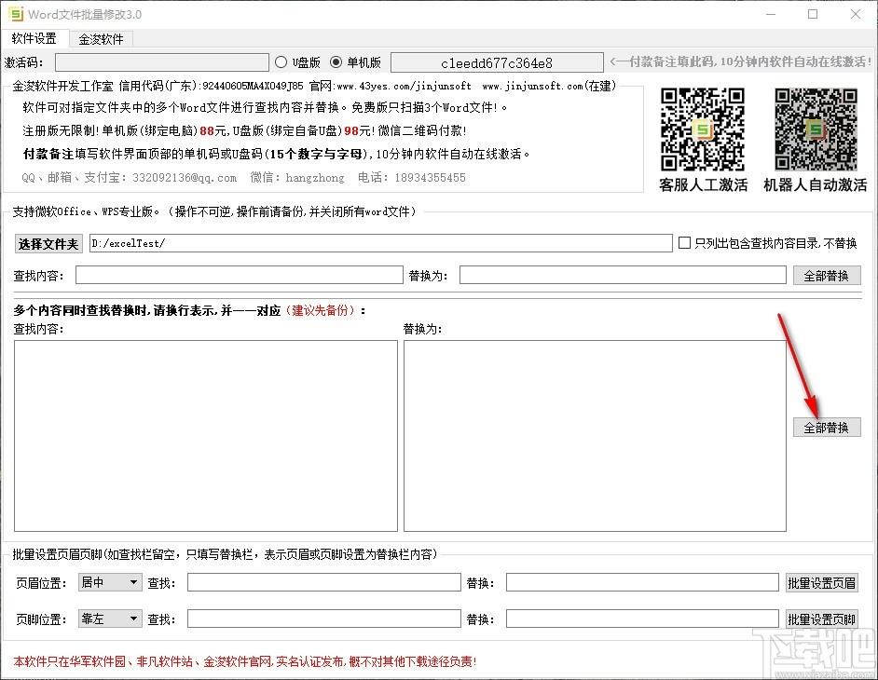Close the Word文件批量修改3.0 window
The image size is (878, 680).
[x=856, y=14]
